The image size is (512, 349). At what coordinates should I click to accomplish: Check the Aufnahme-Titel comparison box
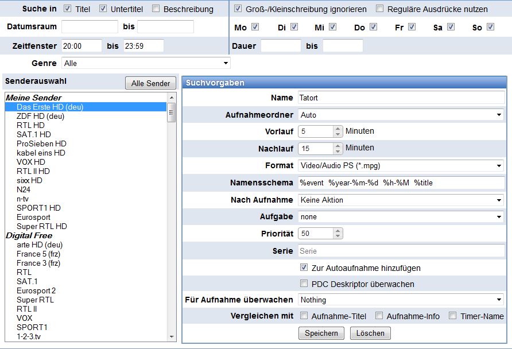[x=304, y=316]
